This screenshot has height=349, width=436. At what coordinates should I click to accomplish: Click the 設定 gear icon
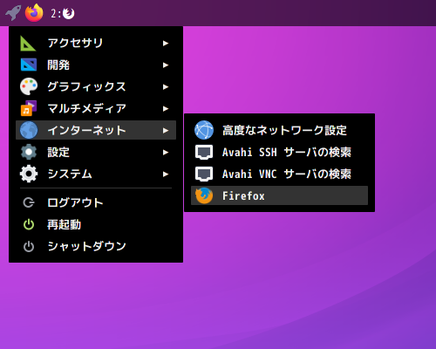[x=29, y=152]
